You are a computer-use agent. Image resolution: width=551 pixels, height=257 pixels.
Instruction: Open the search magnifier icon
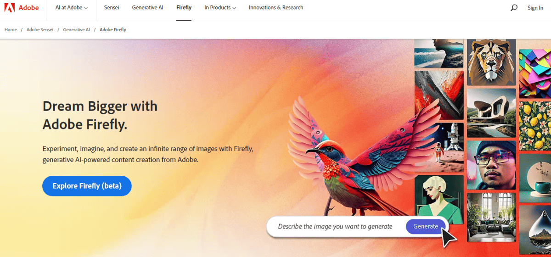point(514,8)
